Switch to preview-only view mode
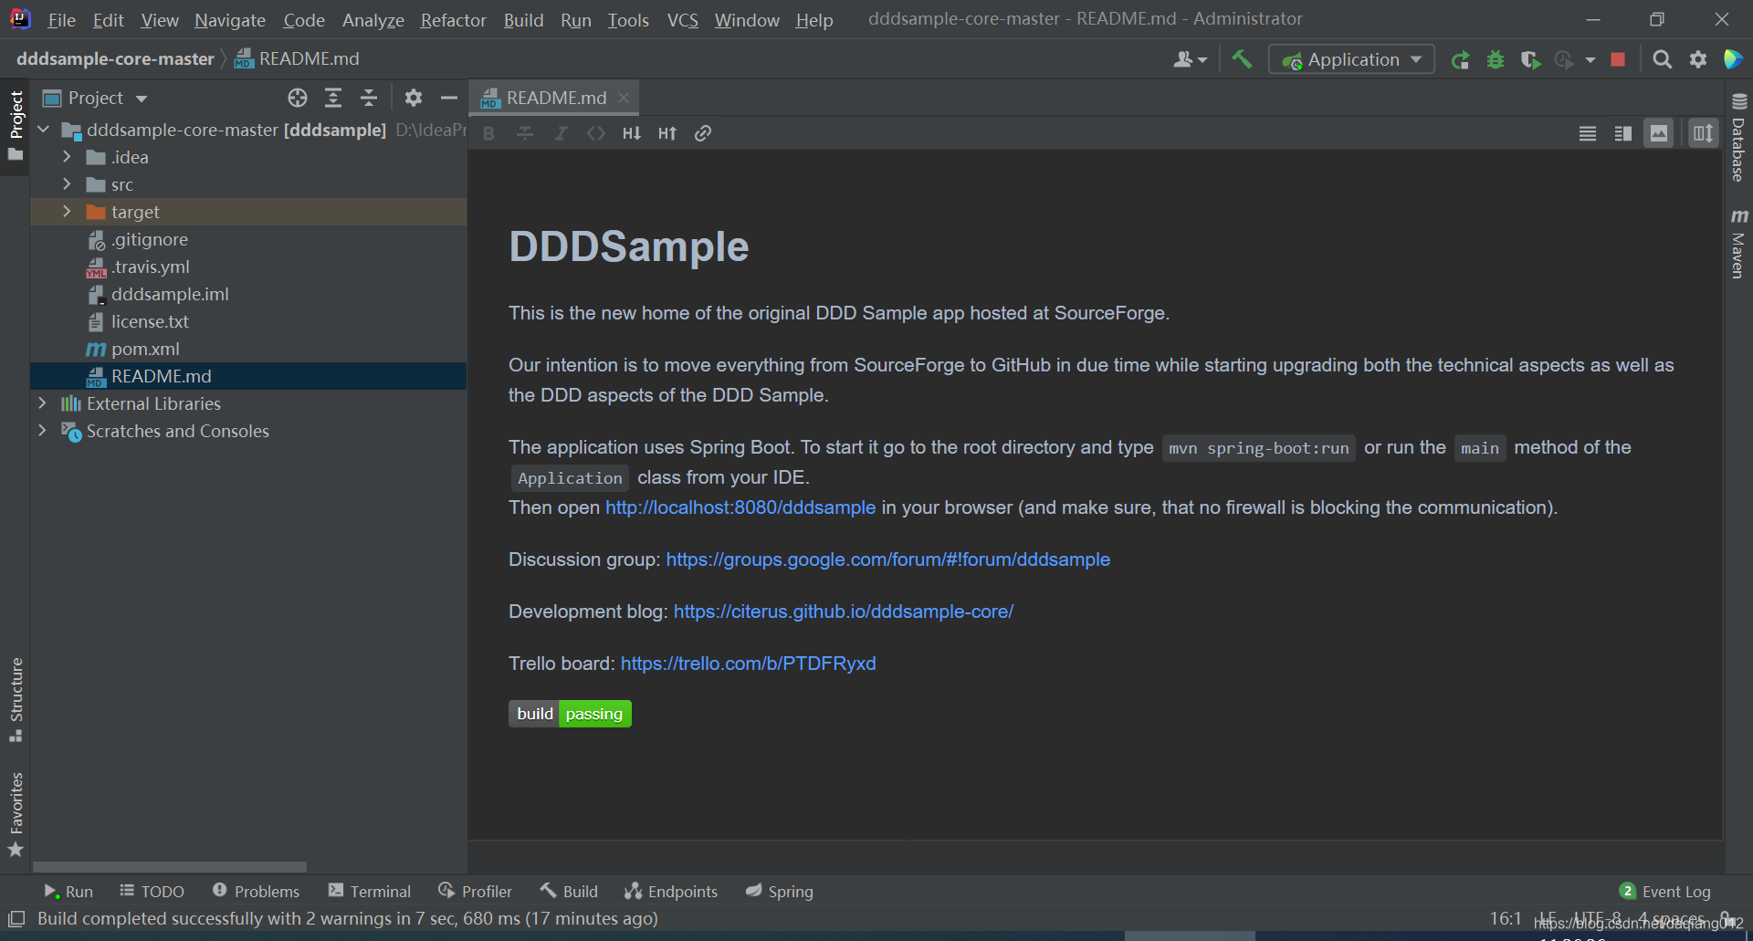Viewport: 1753px width, 941px height. [x=1659, y=133]
